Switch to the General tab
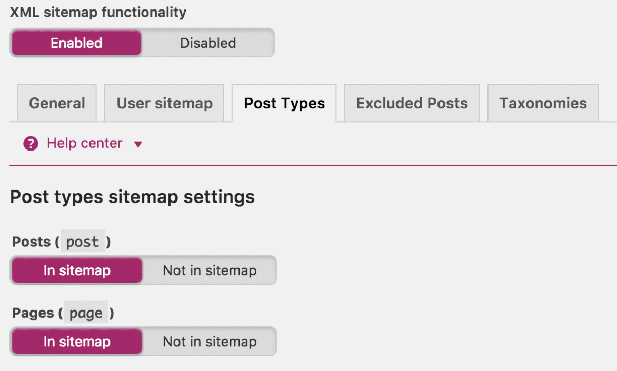617x371 pixels. 57,103
